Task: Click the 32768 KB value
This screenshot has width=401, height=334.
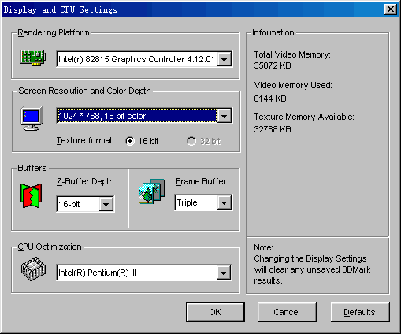Action: coord(273,129)
